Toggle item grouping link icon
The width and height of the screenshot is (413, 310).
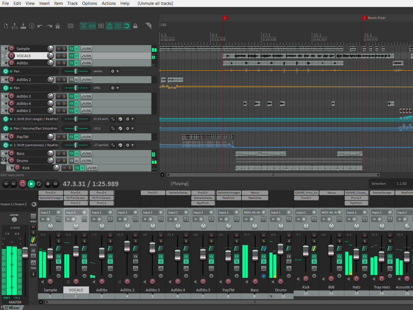click(x=92, y=26)
